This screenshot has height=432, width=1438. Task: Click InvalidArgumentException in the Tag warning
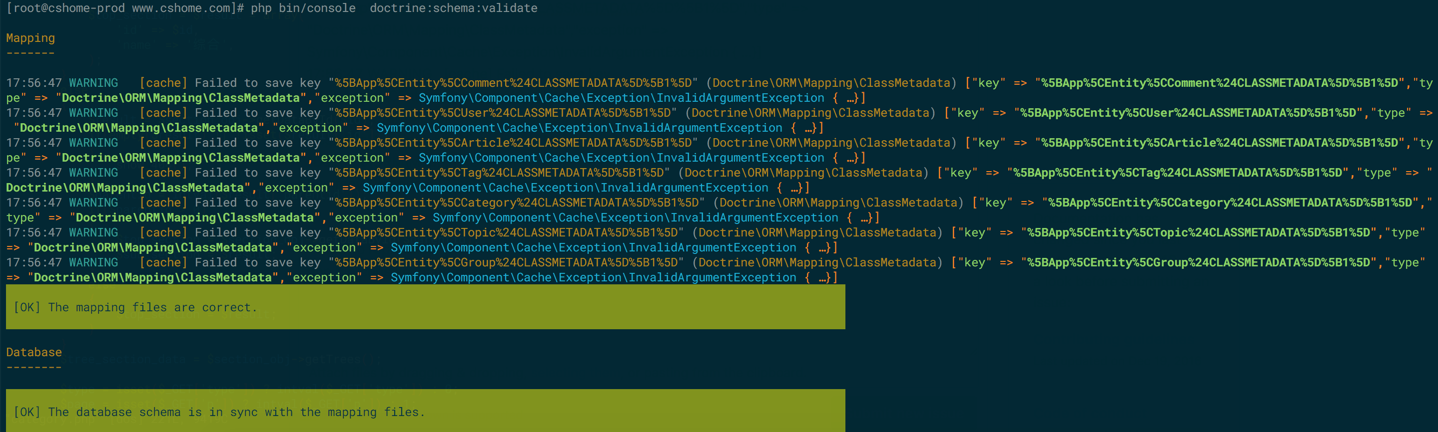(685, 188)
